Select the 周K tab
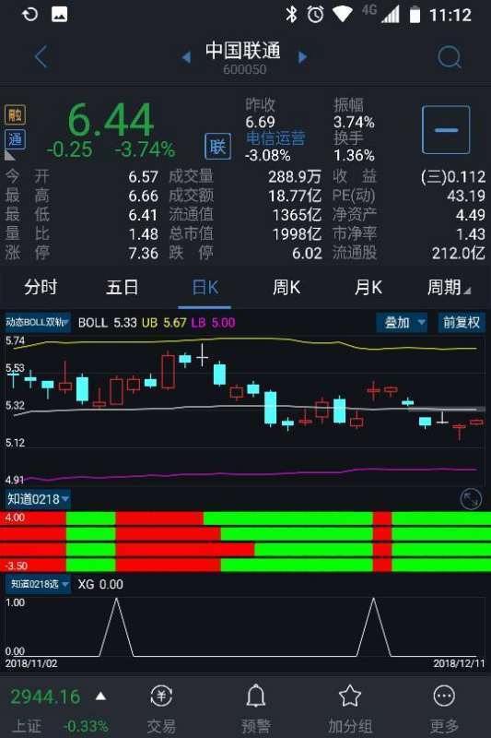This screenshot has height=738, width=491. point(286,287)
